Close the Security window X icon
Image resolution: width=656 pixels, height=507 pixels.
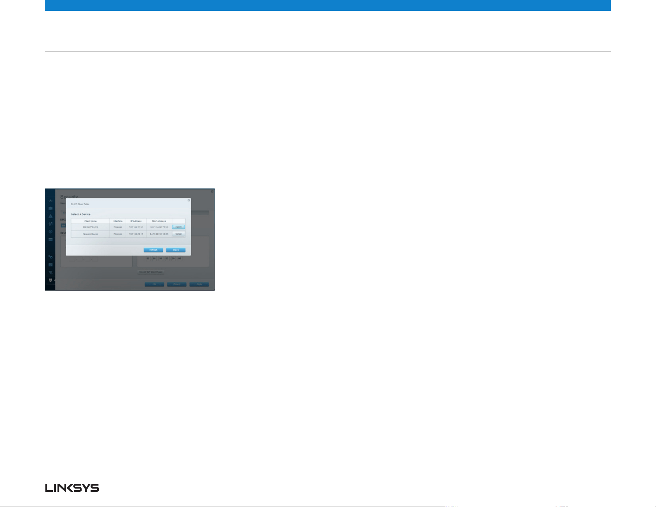(212, 191)
